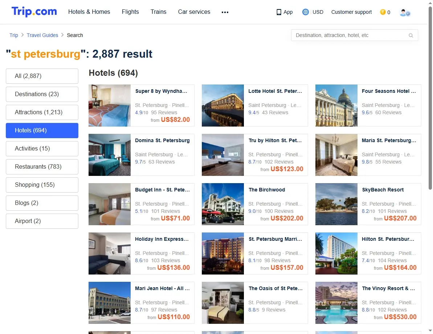The width and height of the screenshot is (433, 334).
Task: Open SkyBeach Resort photo
Action: pyautogui.click(x=336, y=205)
